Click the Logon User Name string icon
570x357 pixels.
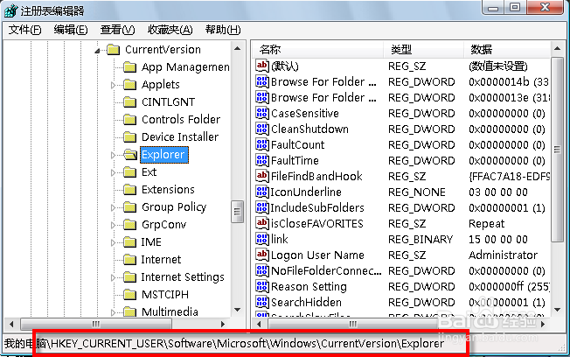pos(262,255)
